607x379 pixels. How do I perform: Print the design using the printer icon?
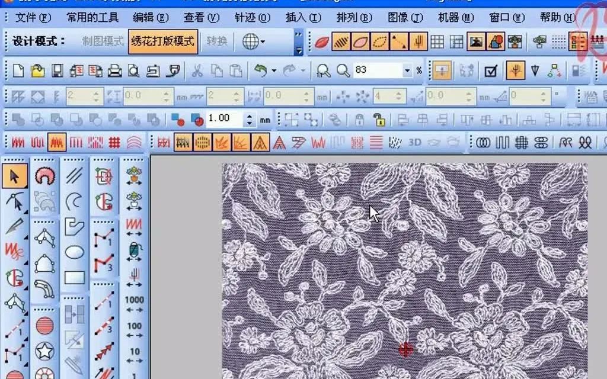pyautogui.click(x=114, y=71)
